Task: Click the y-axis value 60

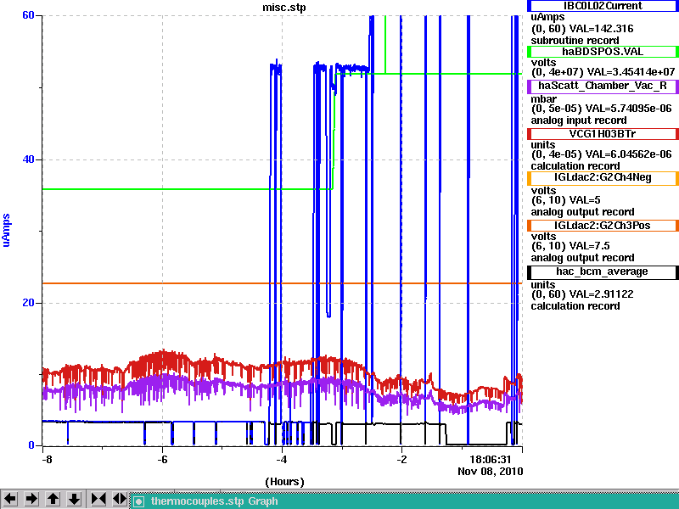Action: (28, 15)
